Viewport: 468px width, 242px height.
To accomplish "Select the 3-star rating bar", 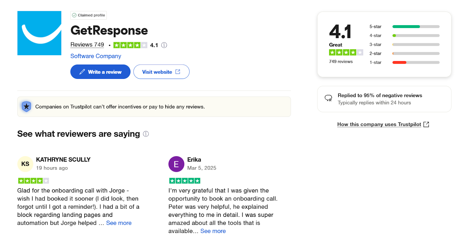I will point(416,45).
